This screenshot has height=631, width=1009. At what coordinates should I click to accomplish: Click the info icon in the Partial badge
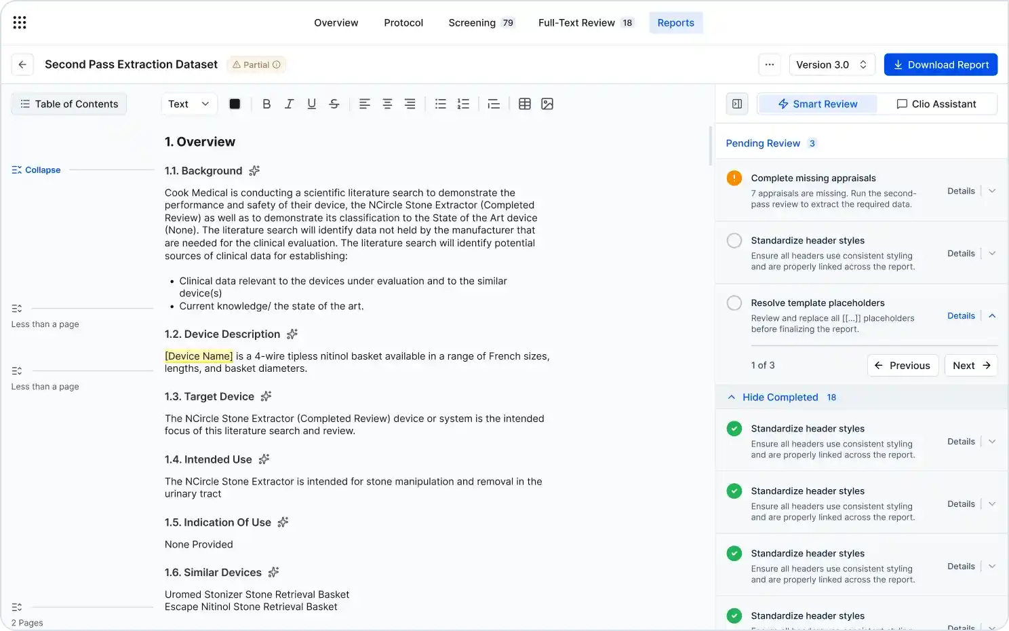point(277,64)
